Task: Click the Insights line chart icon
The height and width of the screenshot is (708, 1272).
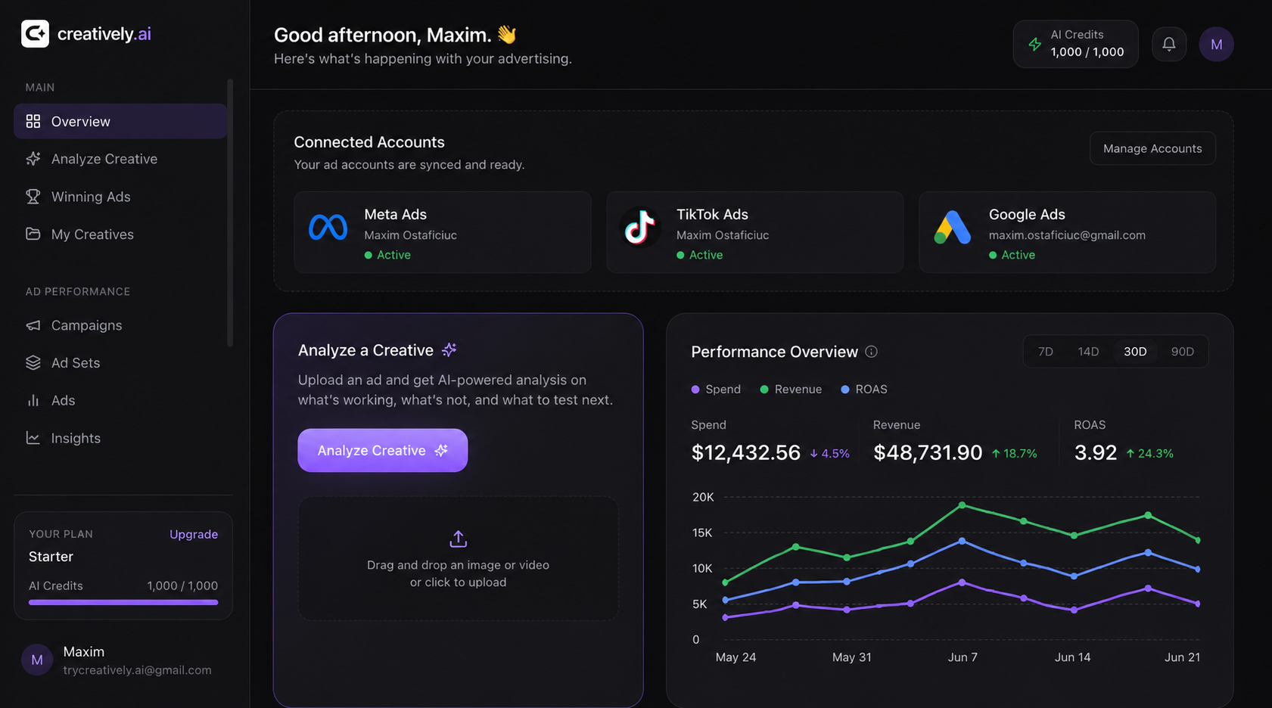Action: 33,438
